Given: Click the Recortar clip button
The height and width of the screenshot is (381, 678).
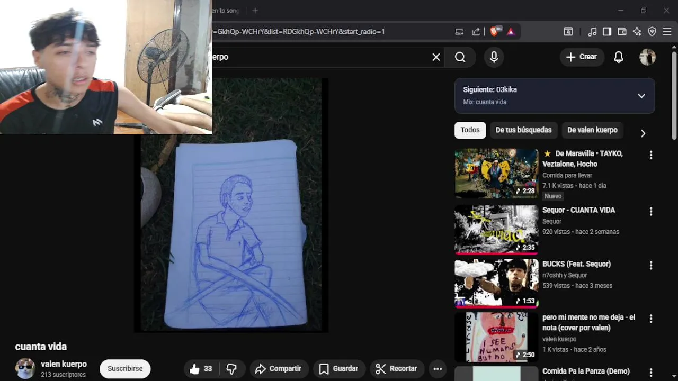Looking at the screenshot, I should tap(397, 369).
